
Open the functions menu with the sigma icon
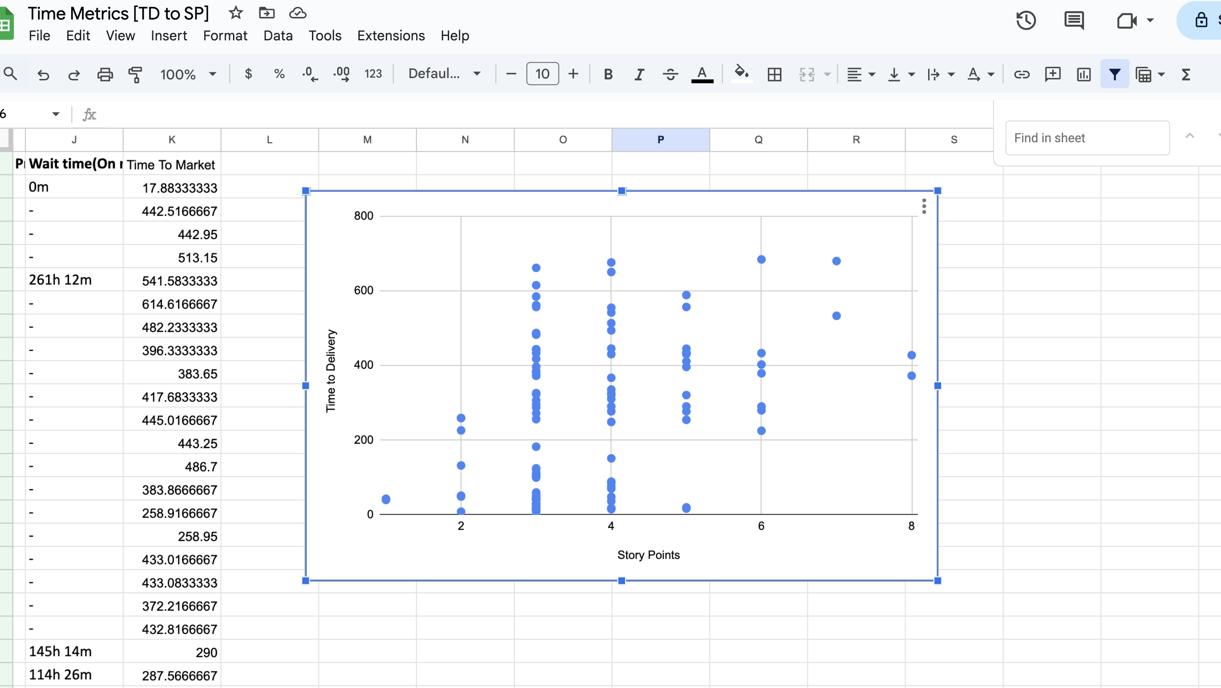[x=1186, y=74]
